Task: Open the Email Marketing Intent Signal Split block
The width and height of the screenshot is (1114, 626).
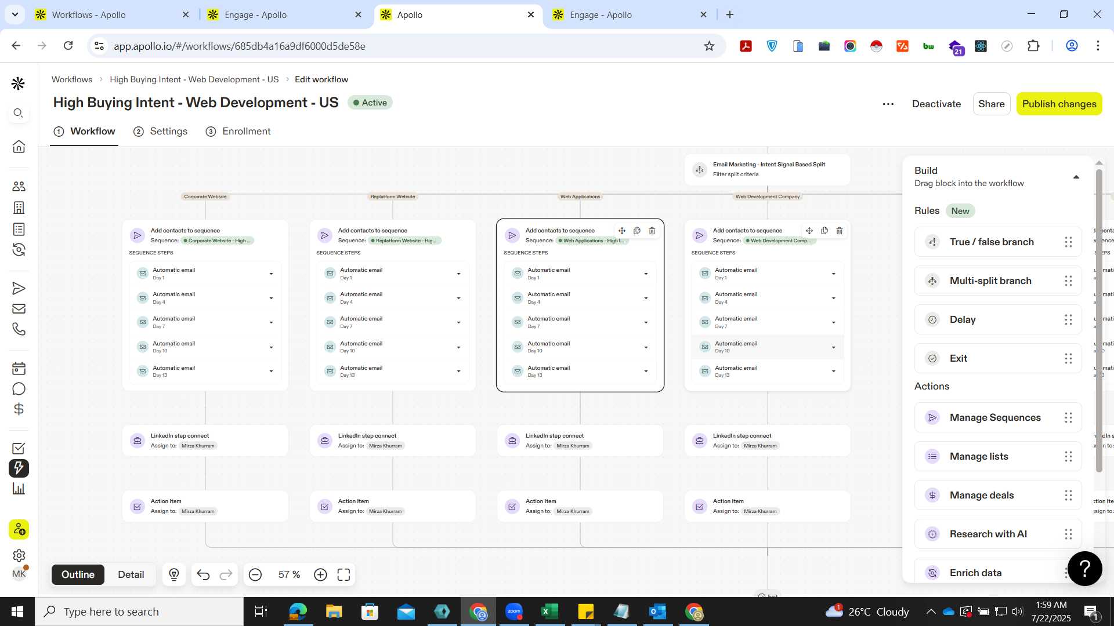Action: (x=767, y=169)
